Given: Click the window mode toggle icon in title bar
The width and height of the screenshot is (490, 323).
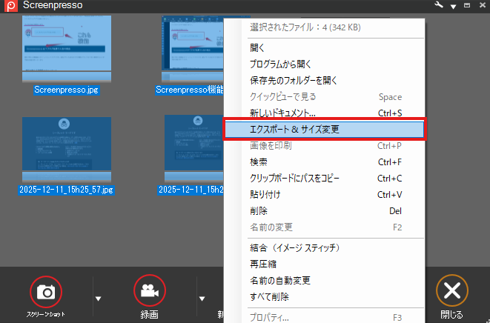Looking at the screenshot, I should click(466, 6).
